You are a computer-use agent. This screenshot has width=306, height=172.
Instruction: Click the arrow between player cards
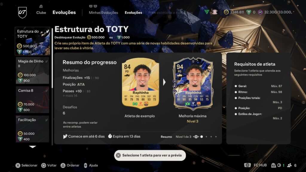[x=164, y=82]
